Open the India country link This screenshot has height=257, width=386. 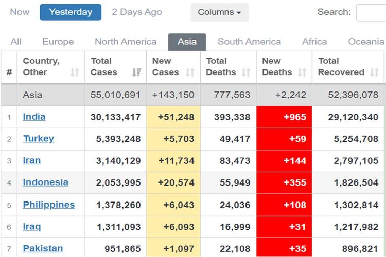(x=34, y=117)
